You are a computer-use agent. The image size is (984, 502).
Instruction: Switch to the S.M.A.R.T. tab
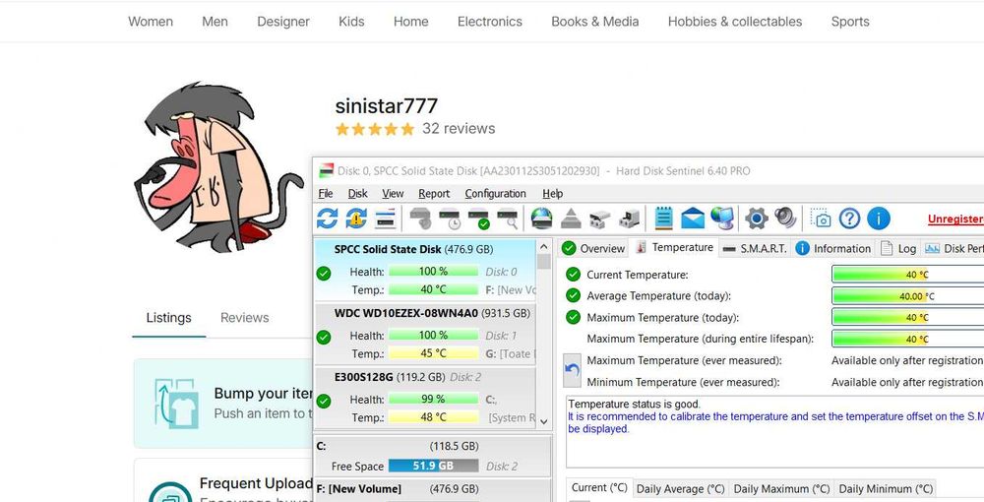point(755,248)
